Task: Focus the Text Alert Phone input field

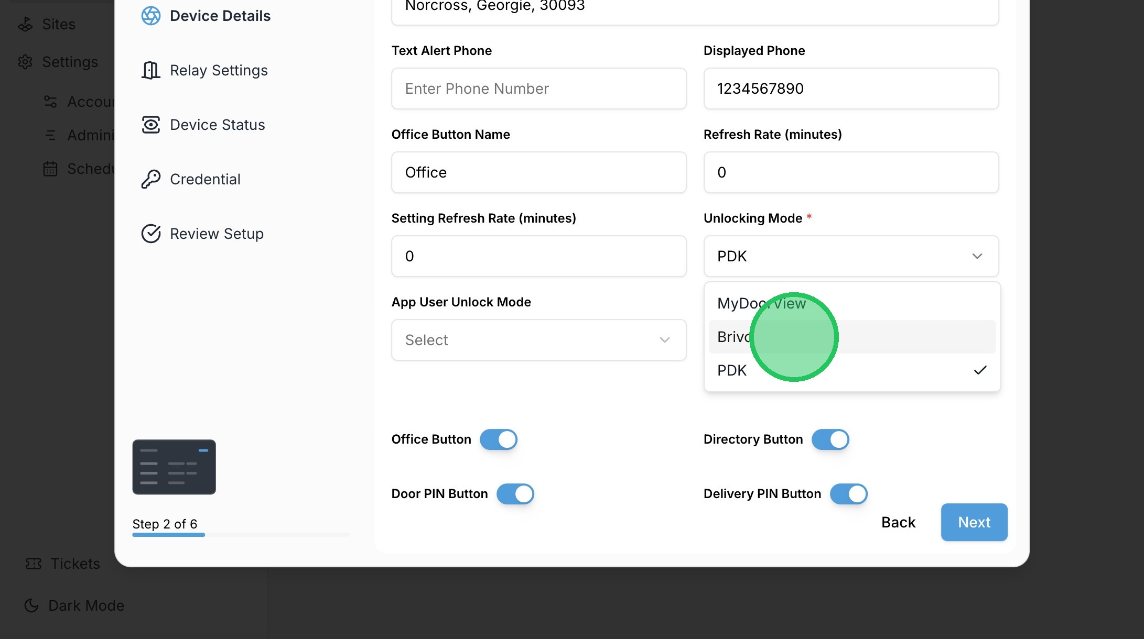Action: click(538, 89)
